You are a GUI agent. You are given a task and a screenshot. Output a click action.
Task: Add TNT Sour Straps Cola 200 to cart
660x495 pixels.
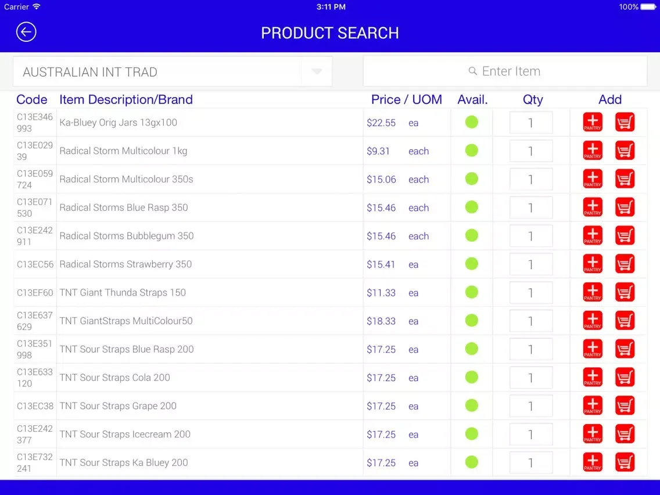pos(625,377)
